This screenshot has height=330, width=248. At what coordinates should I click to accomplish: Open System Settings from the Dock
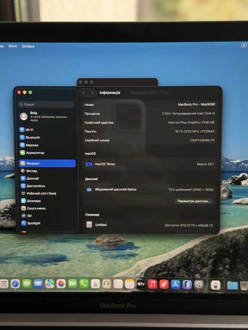coord(199,285)
